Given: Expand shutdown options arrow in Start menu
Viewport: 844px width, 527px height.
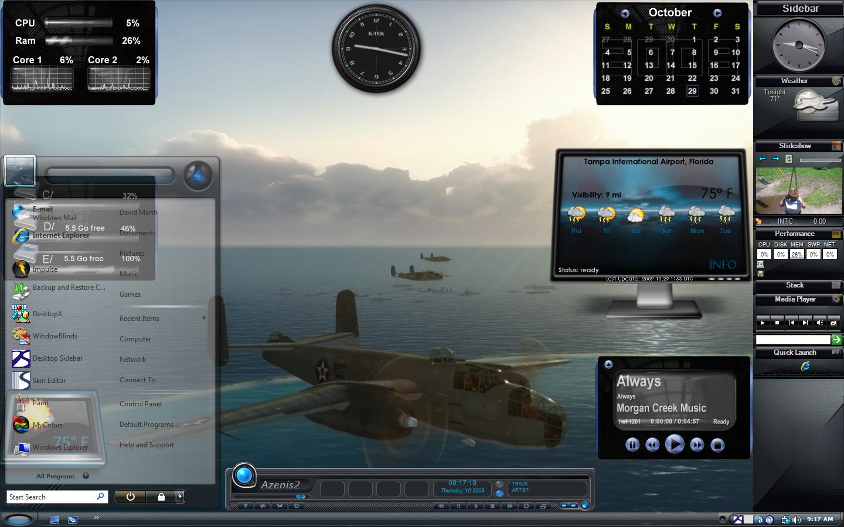Looking at the screenshot, I should 181,497.
